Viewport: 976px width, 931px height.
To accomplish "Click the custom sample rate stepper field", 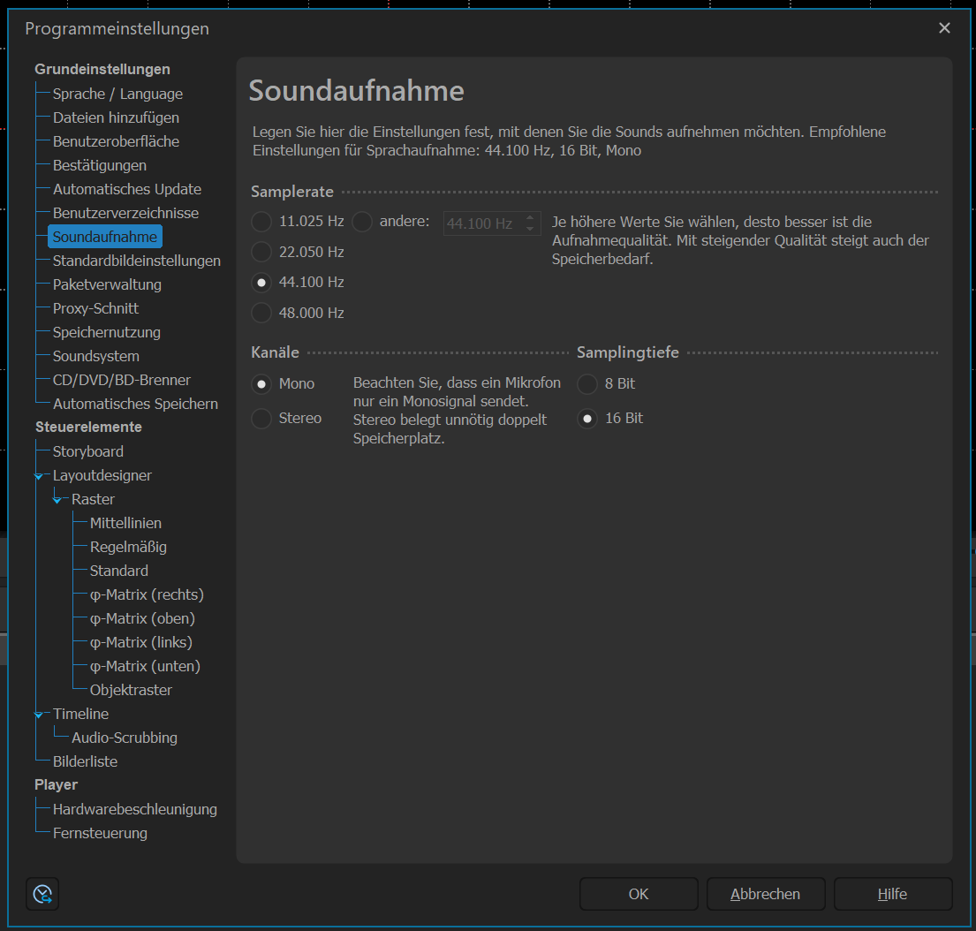I will [481, 223].
